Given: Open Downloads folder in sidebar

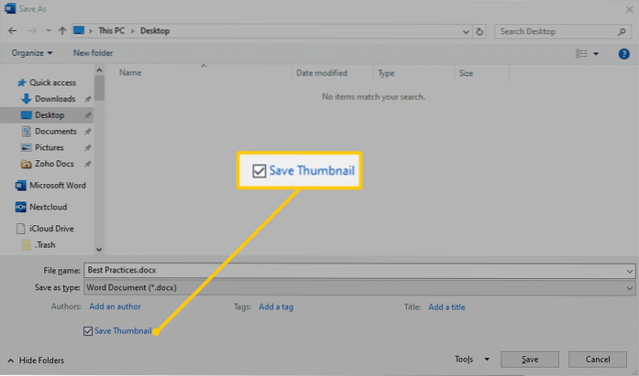Looking at the screenshot, I should 48,99.
